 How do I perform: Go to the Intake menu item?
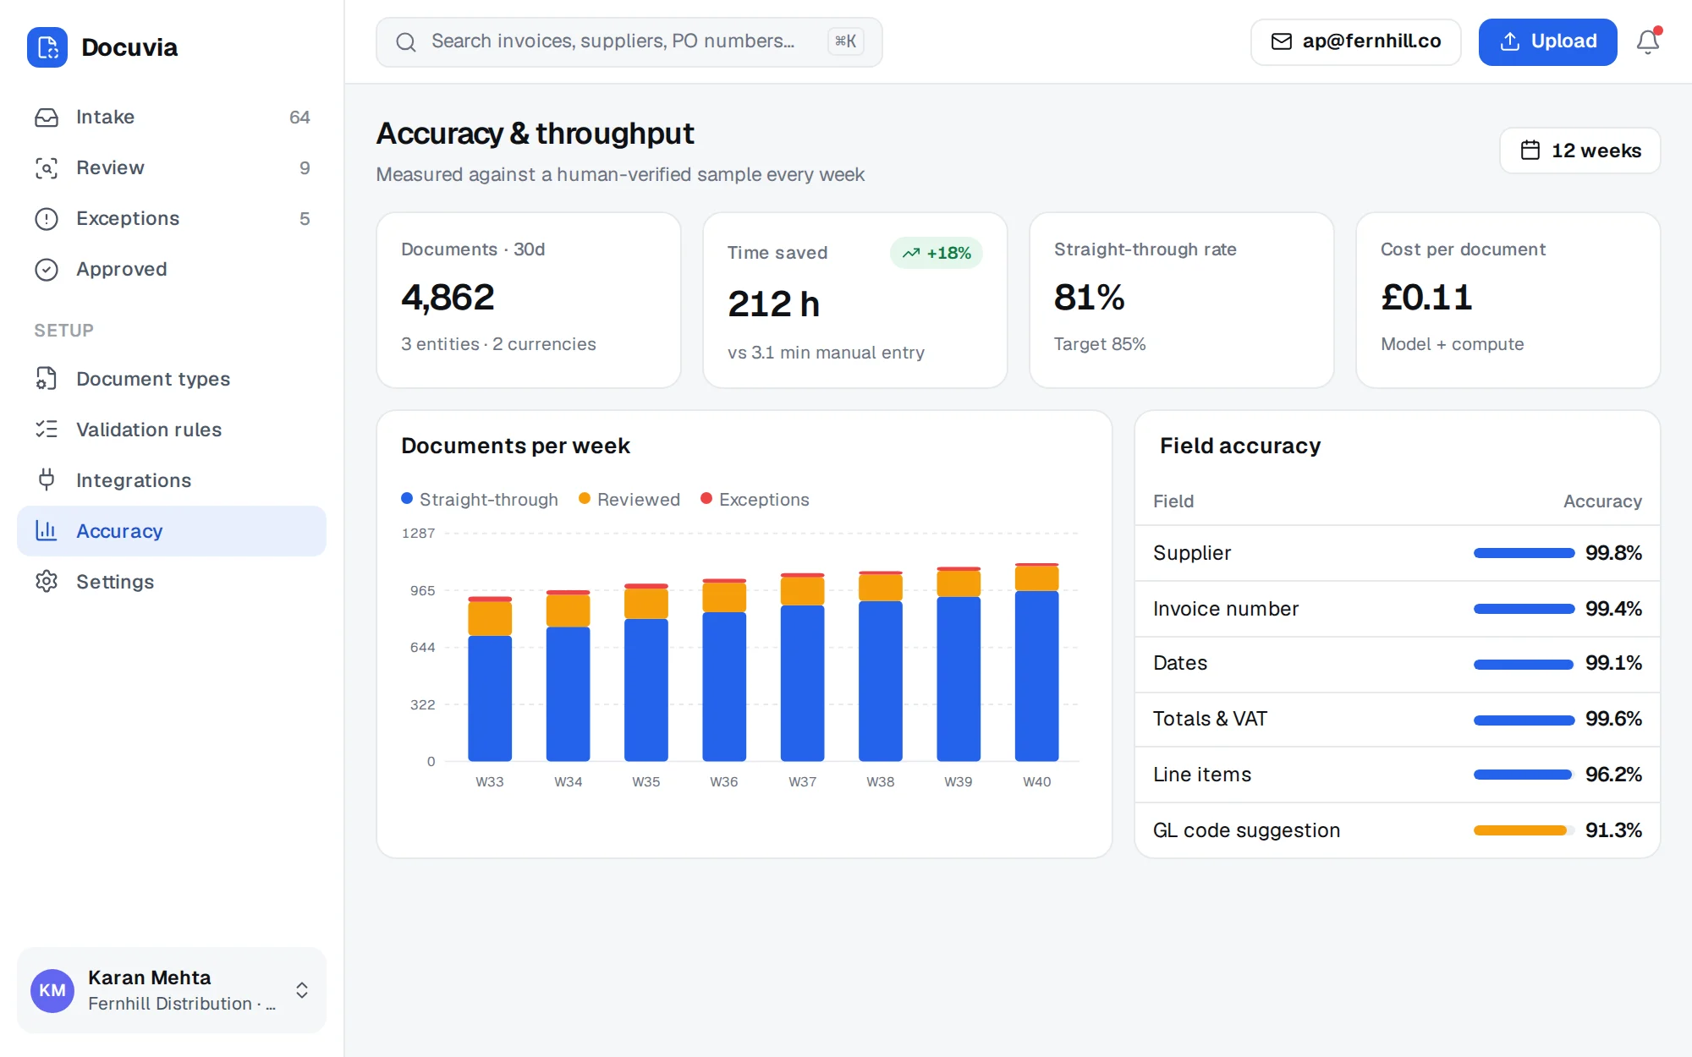(172, 118)
